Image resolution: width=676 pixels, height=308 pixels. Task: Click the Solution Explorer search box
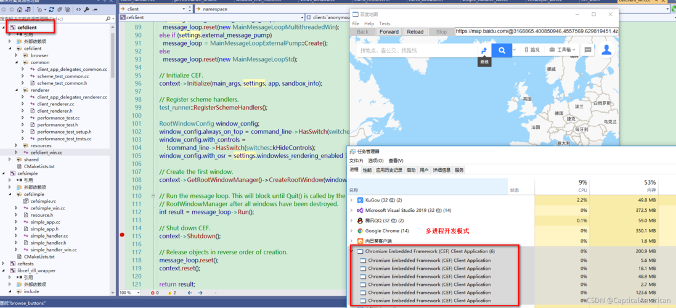pos(52,19)
